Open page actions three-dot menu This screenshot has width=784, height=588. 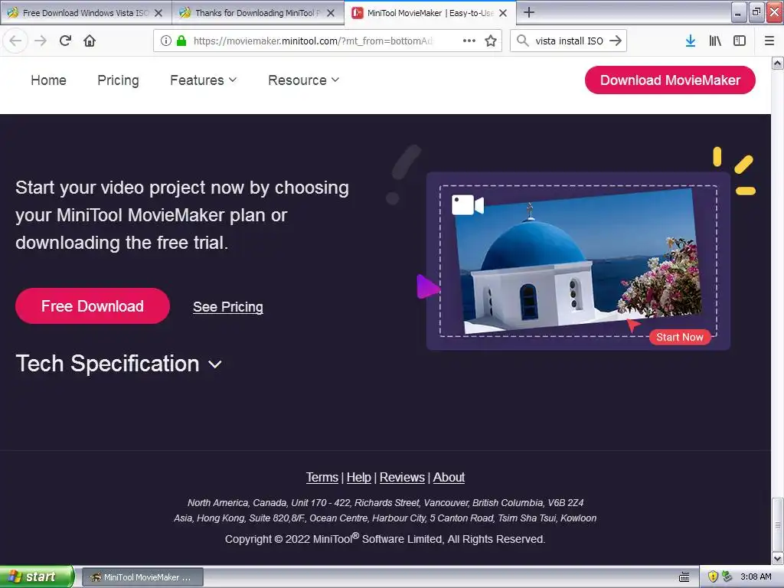click(x=469, y=41)
